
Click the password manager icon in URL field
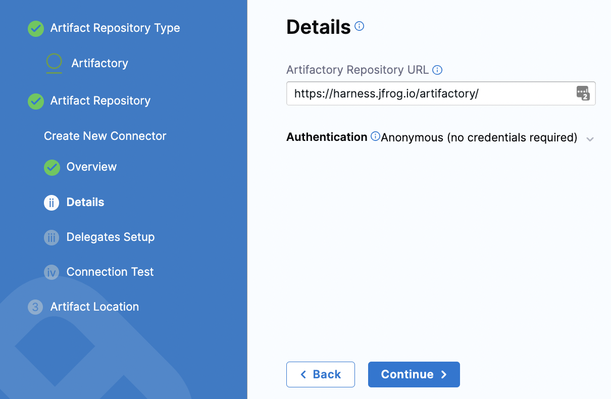tap(583, 93)
